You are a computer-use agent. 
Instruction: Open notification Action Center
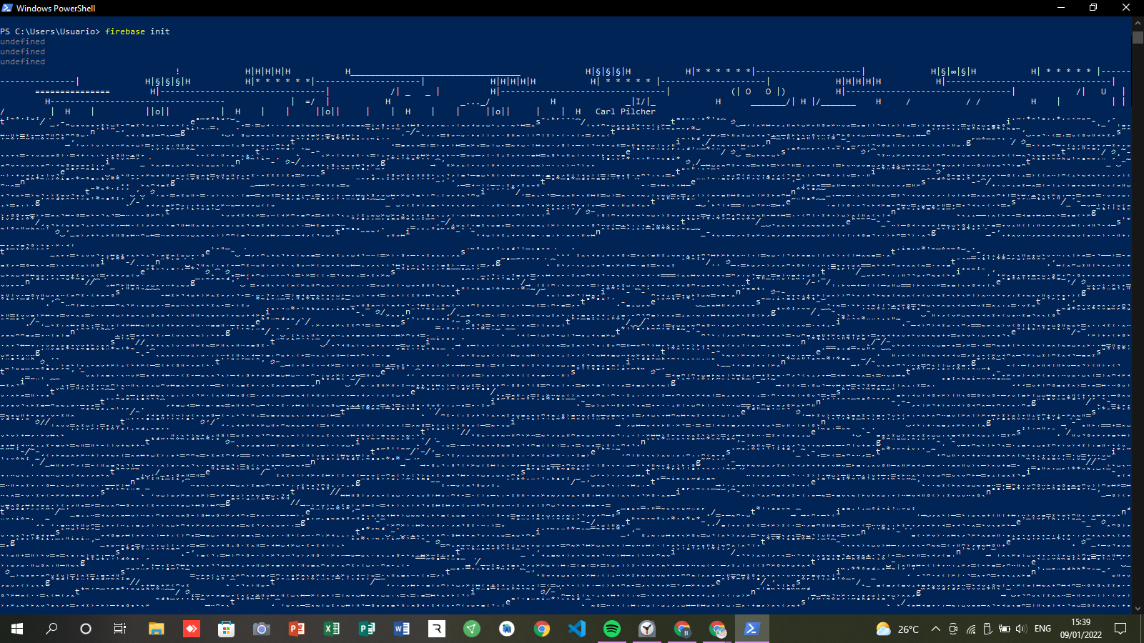[1120, 629]
